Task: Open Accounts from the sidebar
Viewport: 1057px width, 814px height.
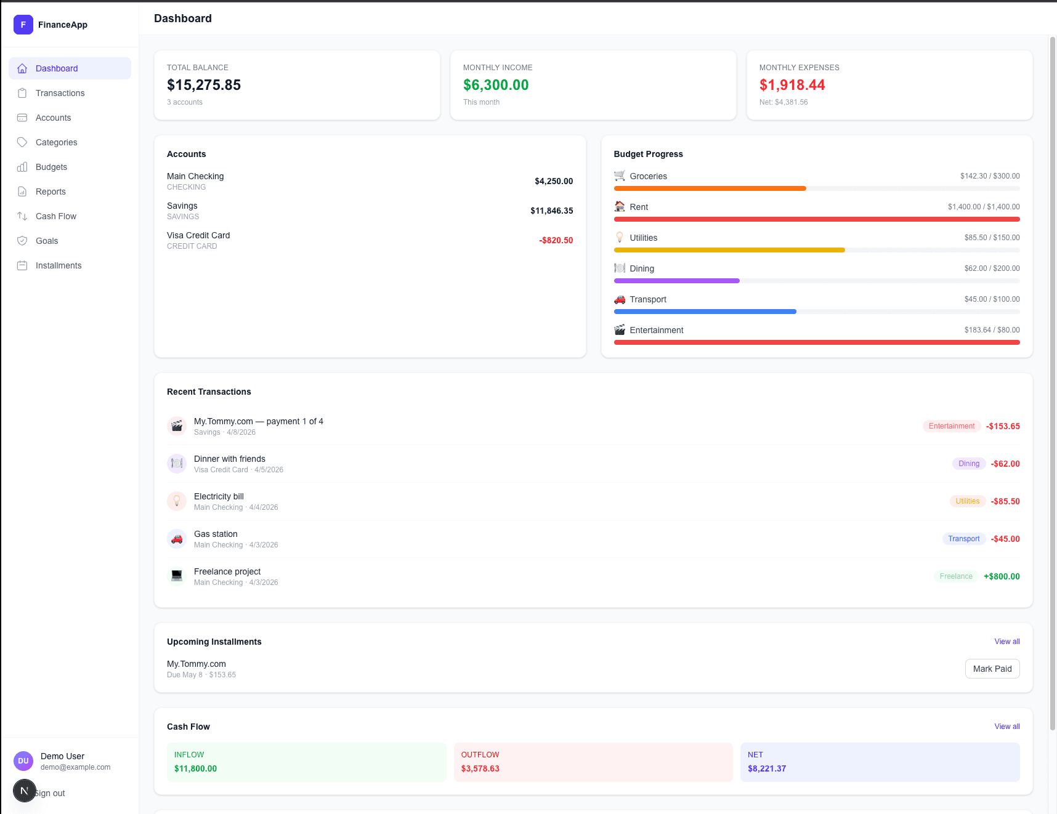Action: [x=53, y=118]
